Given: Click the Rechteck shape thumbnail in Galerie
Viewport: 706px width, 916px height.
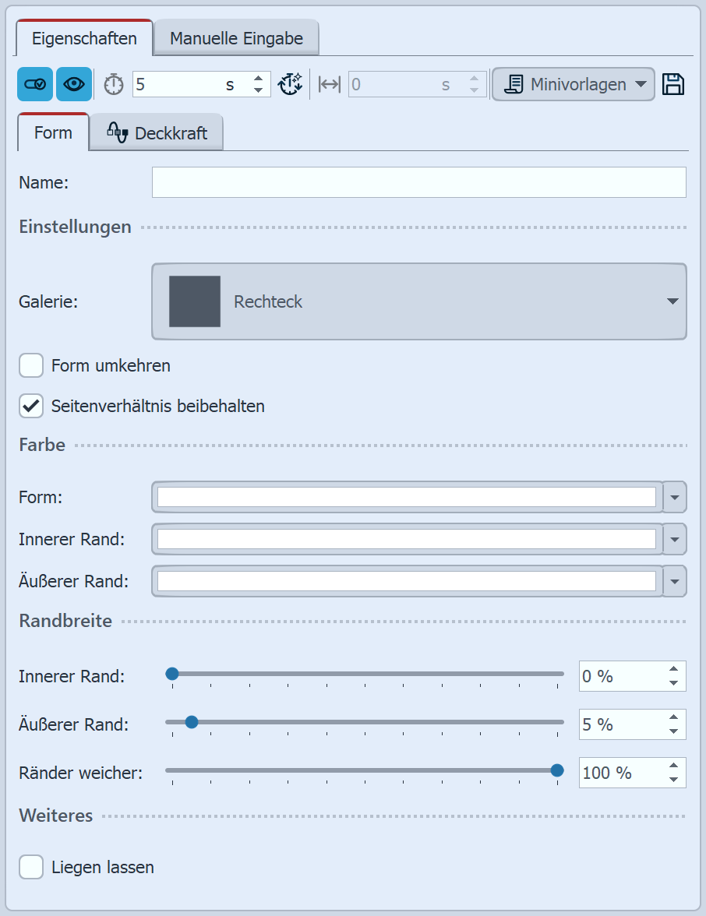Looking at the screenshot, I should (193, 301).
